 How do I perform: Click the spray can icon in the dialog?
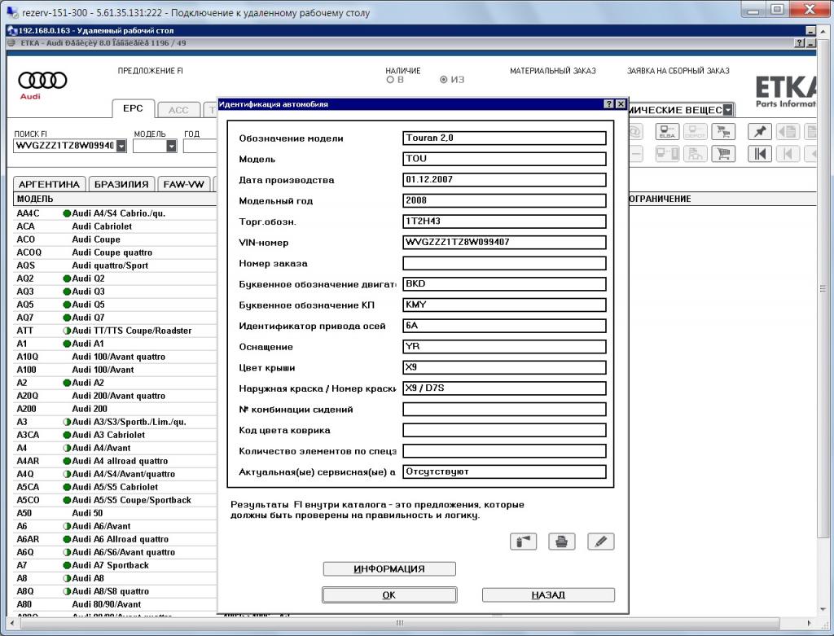tap(524, 542)
